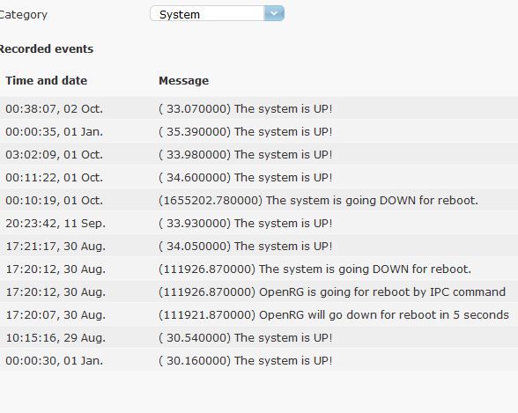Select the OpenRG reboot by IPC command message

tap(332, 291)
